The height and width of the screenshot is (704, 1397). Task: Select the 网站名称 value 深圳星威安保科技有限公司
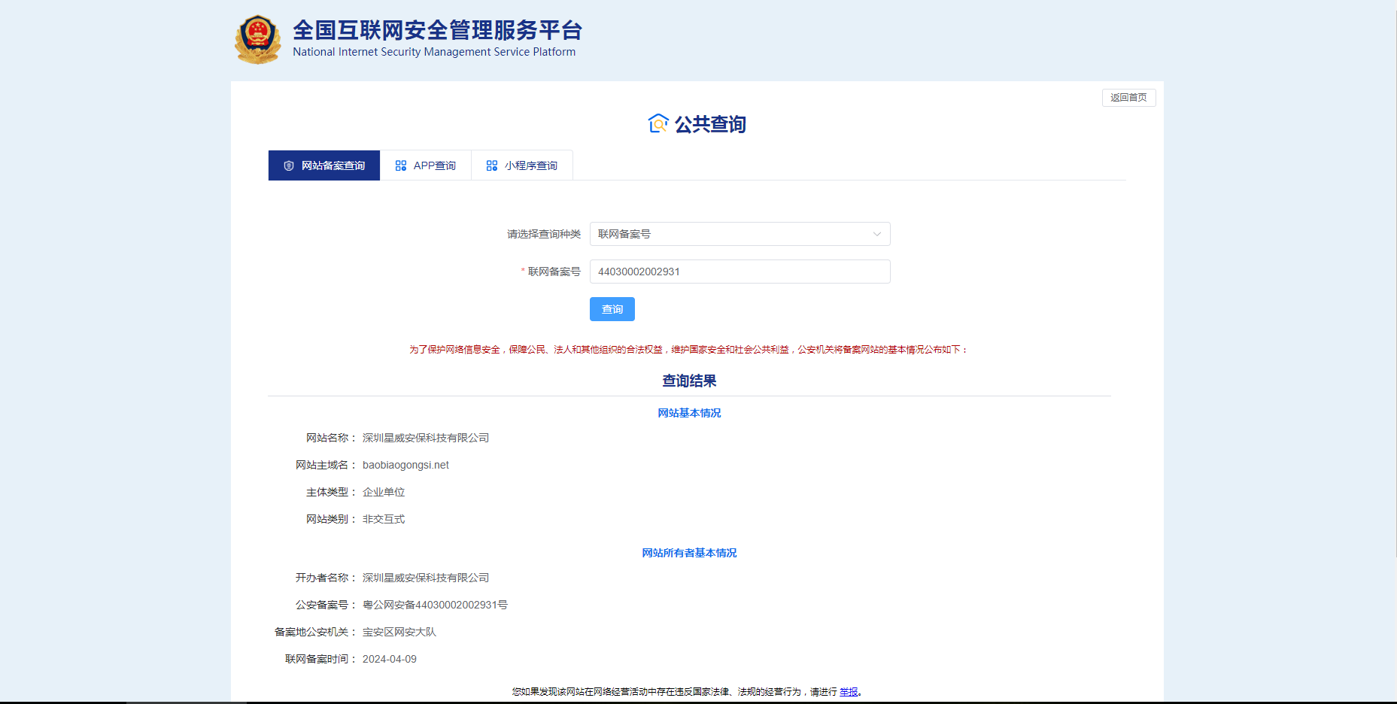426,438
